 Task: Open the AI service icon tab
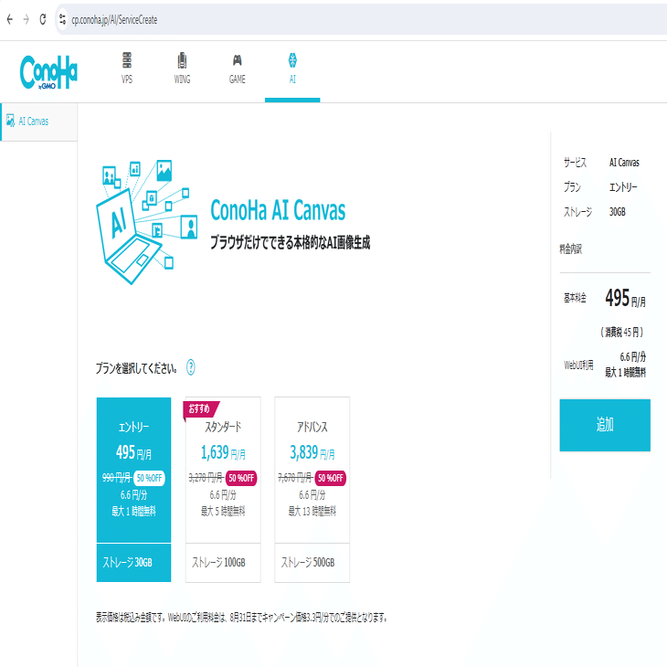coord(292,60)
